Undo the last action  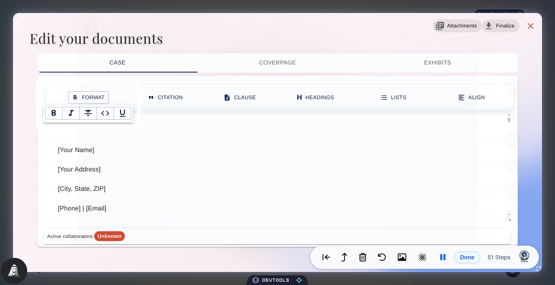[382, 257]
